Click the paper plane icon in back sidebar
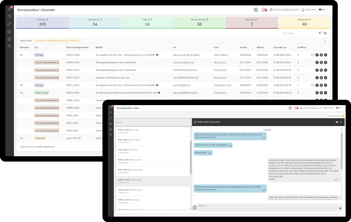351x222 pixels. pyautogui.click(x=9, y=9)
